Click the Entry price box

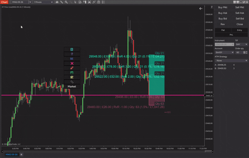tap(239, 30)
